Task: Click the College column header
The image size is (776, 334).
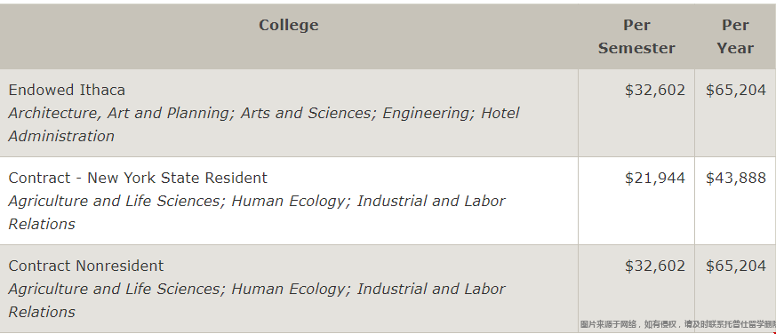Action: (289, 25)
